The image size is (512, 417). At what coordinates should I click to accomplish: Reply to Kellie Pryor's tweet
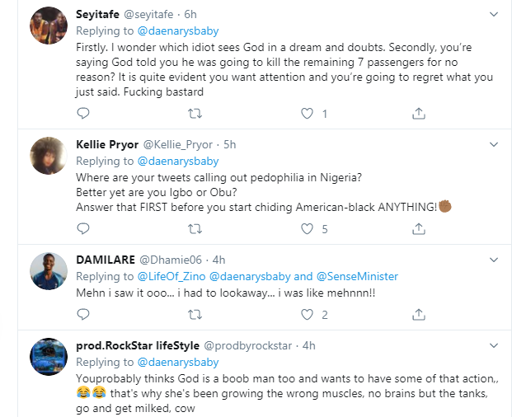tap(82, 228)
